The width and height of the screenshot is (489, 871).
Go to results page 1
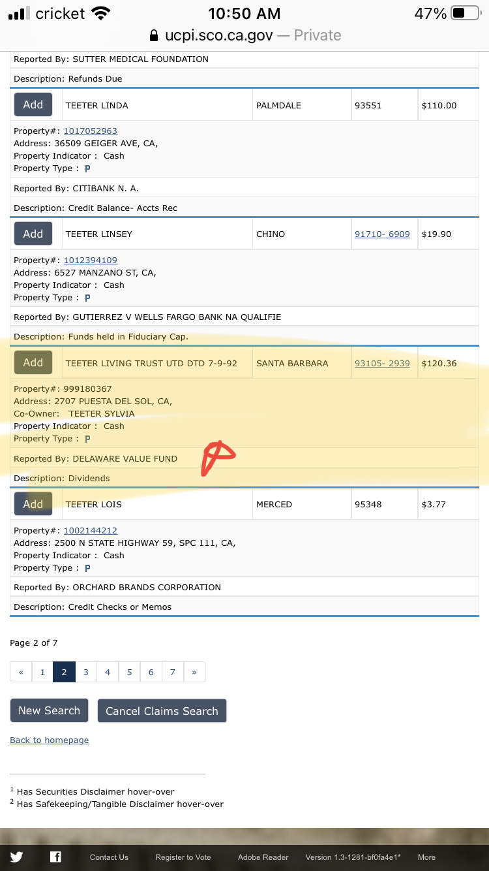point(42,672)
